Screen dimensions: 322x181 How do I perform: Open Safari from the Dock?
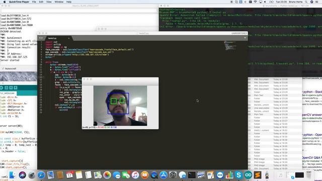[41, 175]
